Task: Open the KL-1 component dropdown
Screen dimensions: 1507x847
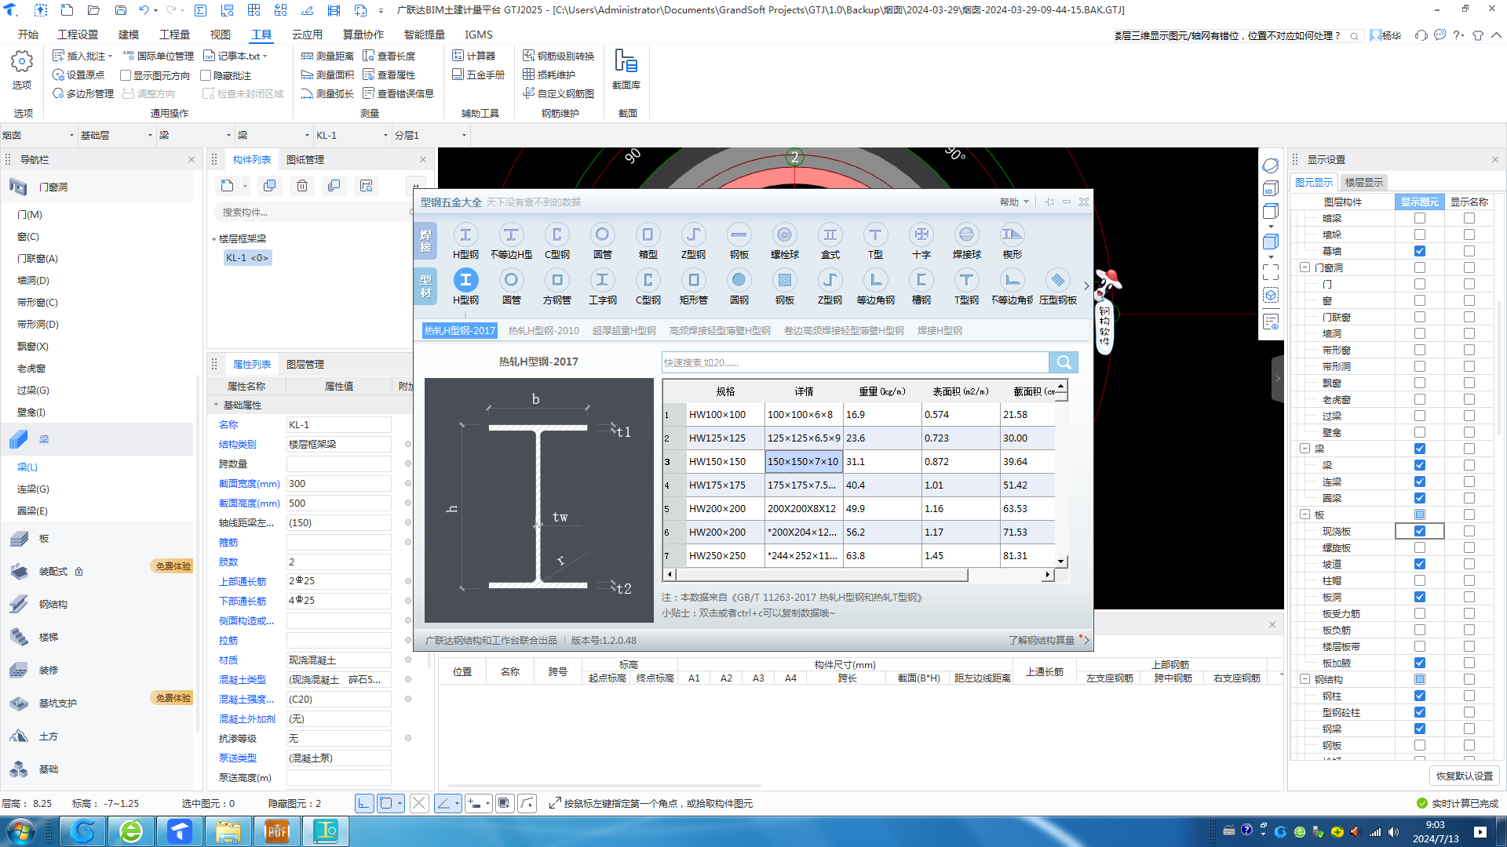Action: tap(352, 135)
